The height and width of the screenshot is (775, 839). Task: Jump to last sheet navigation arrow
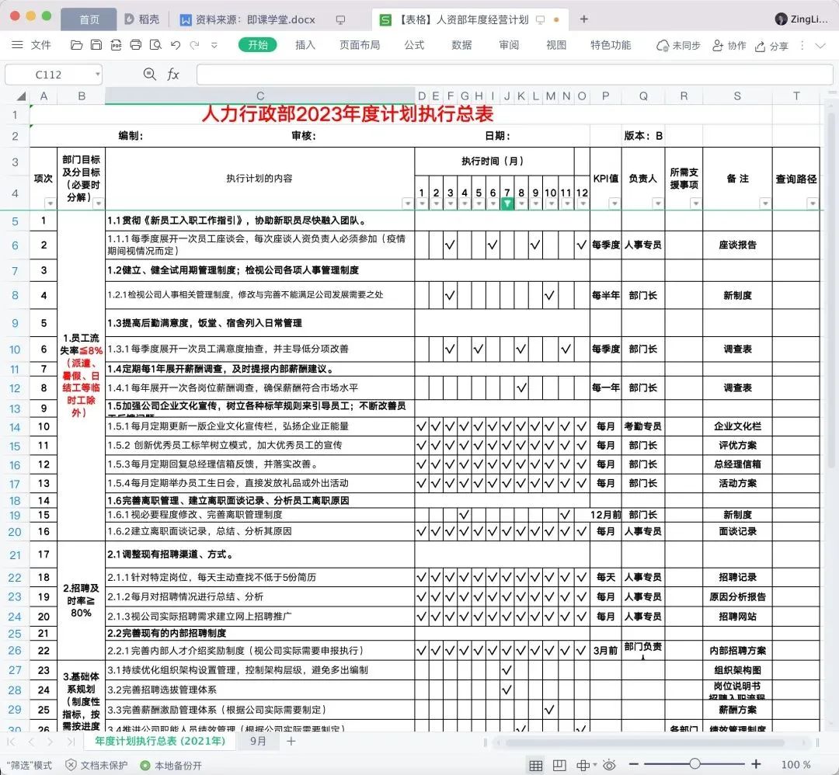pyautogui.click(x=71, y=742)
